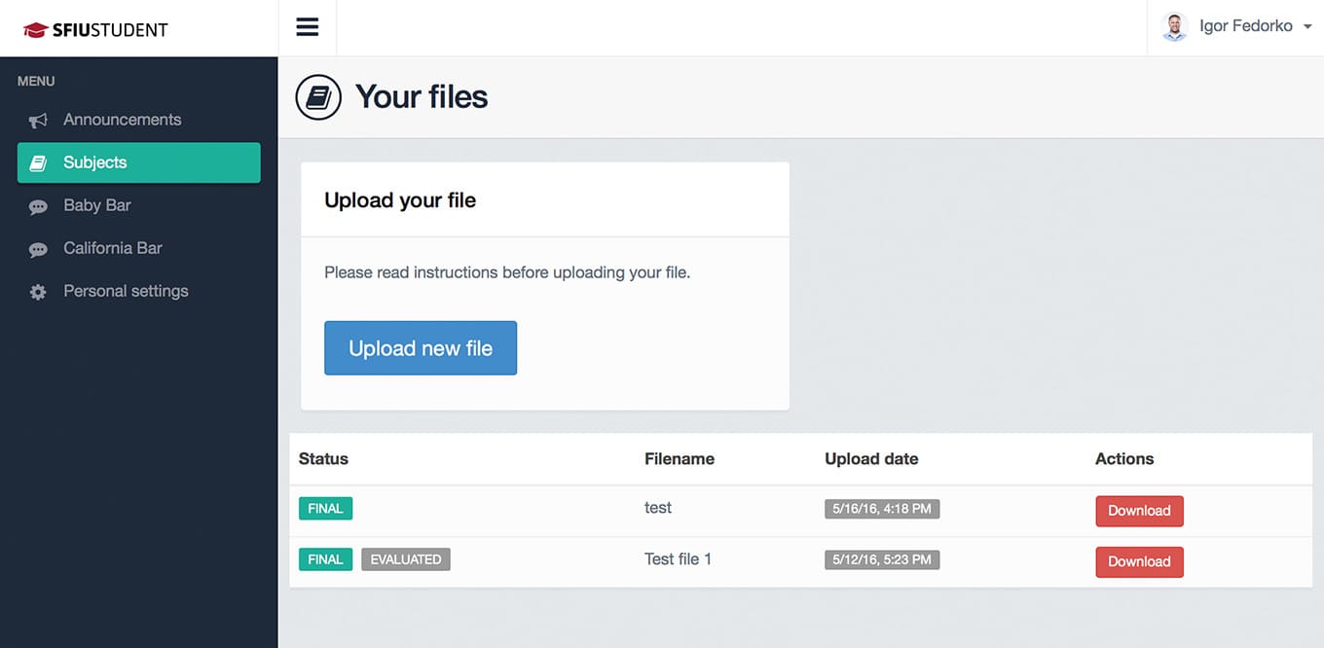Click the Actions column header

(x=1124, y=459)
